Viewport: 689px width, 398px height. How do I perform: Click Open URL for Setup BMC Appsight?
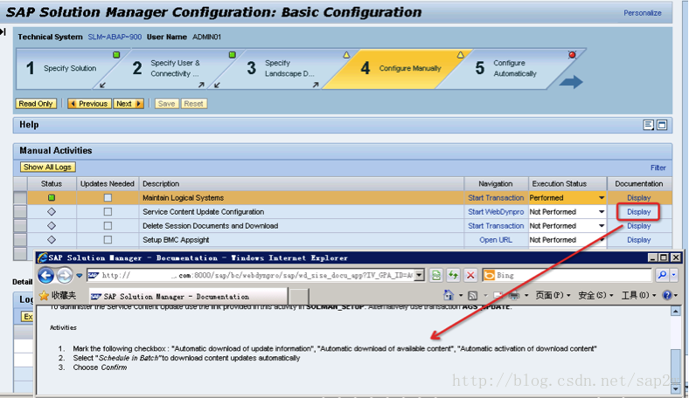point(496,240)
